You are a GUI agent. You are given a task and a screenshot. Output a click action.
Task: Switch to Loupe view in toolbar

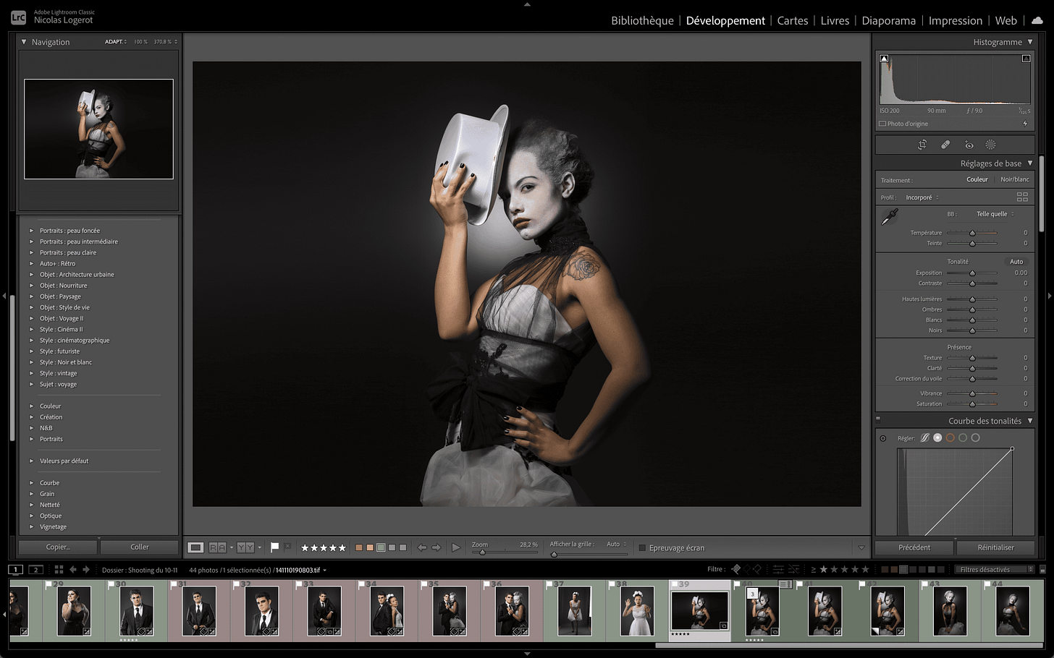pyautogui.click(x=195, y=547)
